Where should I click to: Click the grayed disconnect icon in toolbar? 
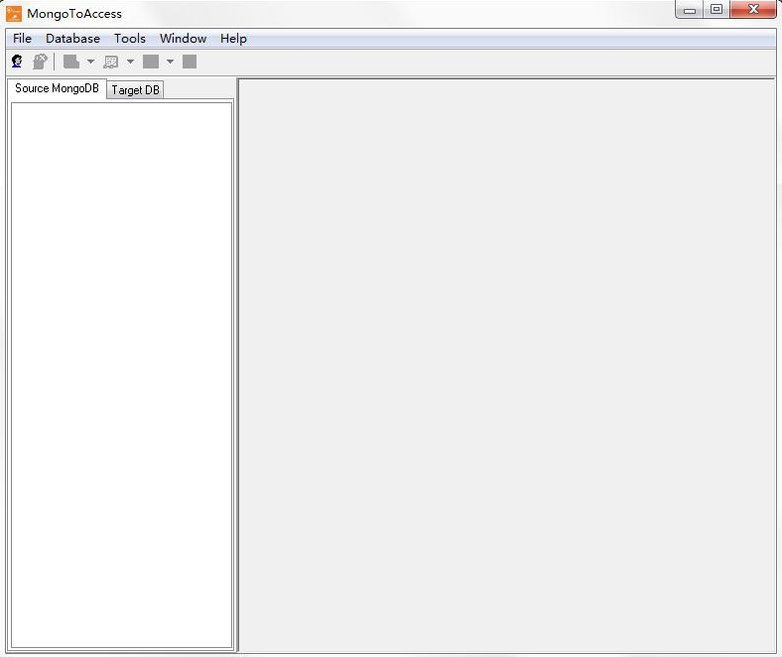(x=40, y=62)
